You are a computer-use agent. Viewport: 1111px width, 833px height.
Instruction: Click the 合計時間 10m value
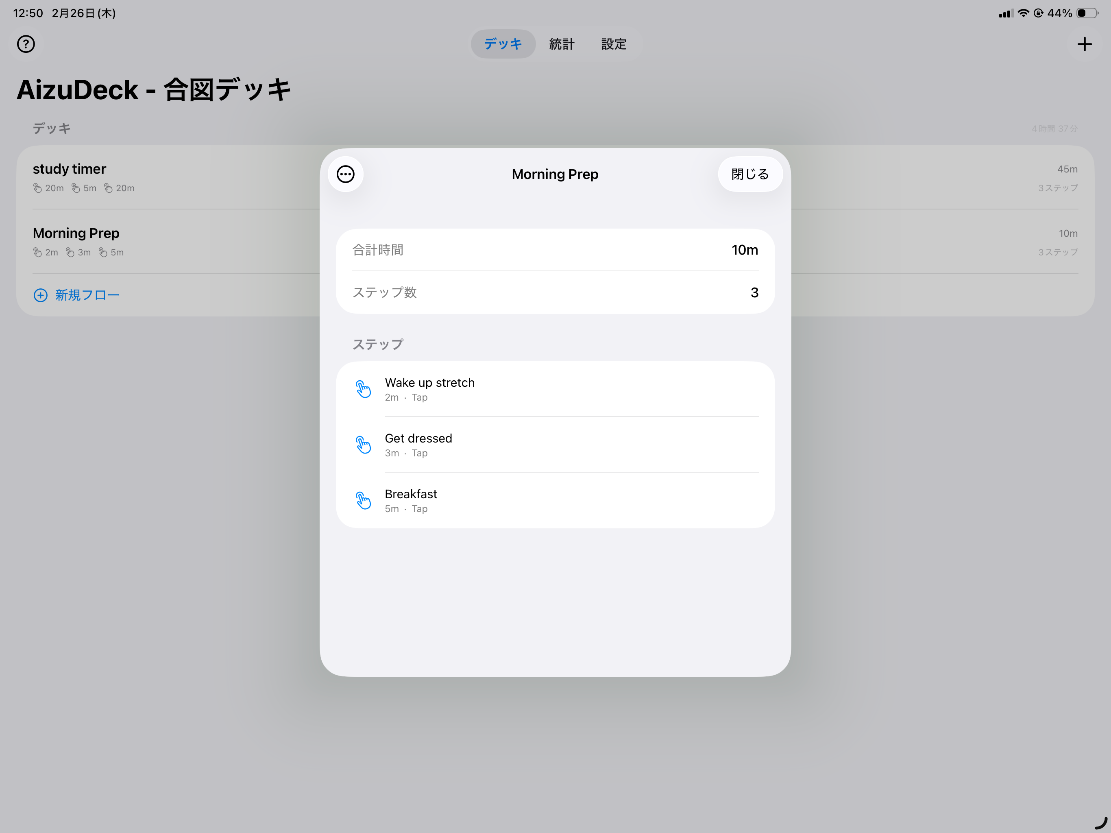click(744, 250)
